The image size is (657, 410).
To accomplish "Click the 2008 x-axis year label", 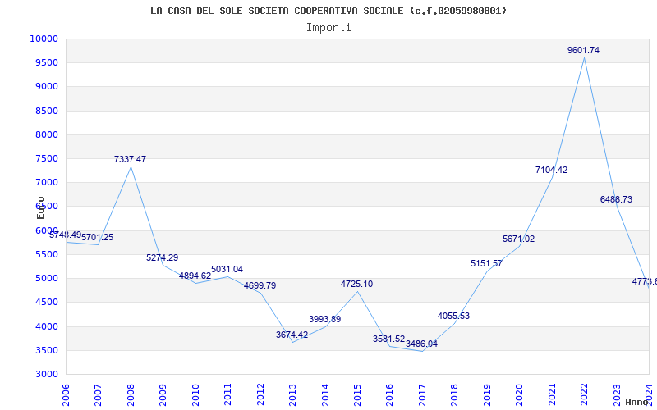I will point(131,395).
